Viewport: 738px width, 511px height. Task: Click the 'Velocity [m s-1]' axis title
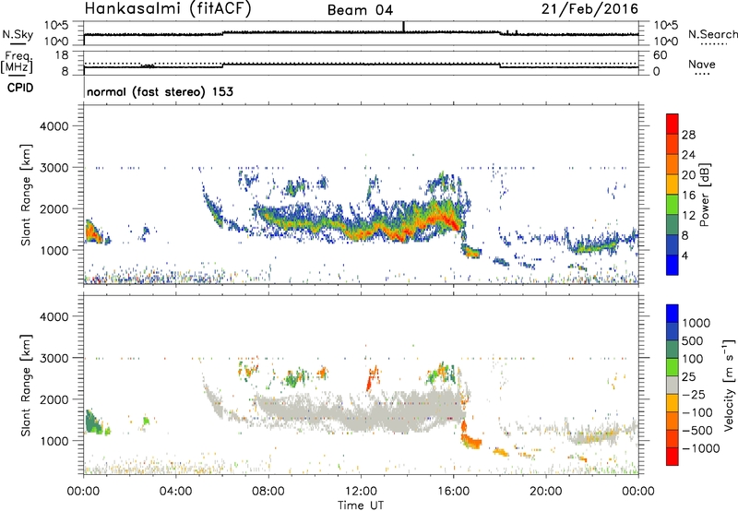pos(729,385)
